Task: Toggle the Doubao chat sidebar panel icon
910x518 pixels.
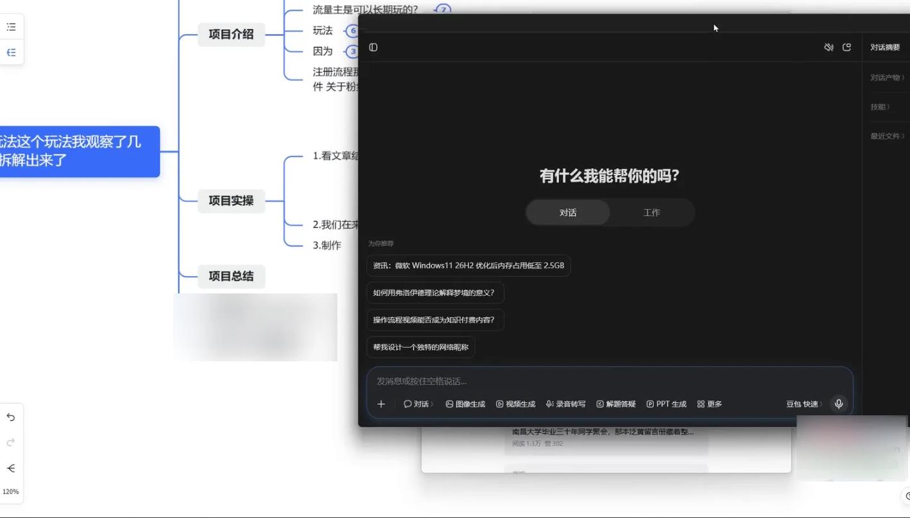Action: pyautogui.click(x=373, y=47)
